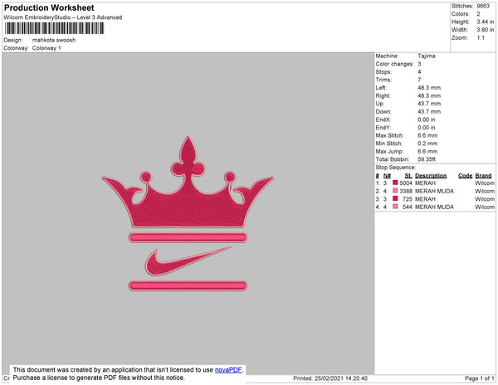Click the 'Trims:' label
Screen dimensions: 498x385
383,80
